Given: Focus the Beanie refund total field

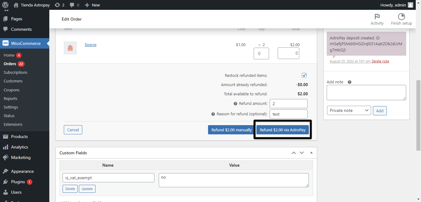Looking at the screenshot, I should point(288,53).
